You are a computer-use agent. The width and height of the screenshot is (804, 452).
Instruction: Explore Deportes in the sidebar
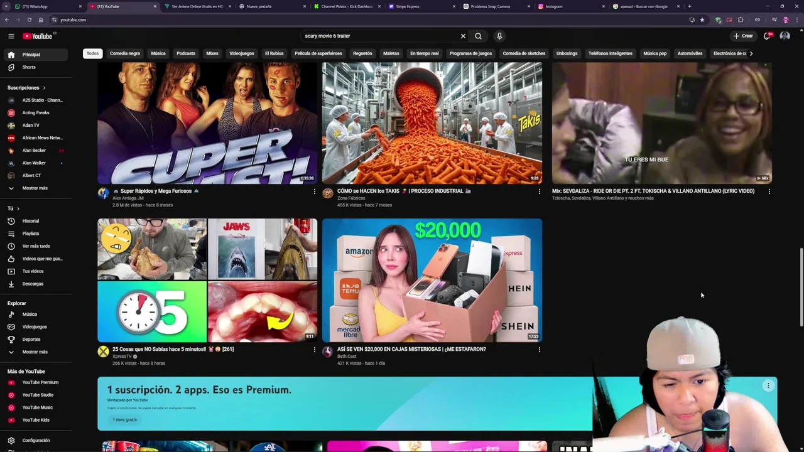tap(31, 339)
